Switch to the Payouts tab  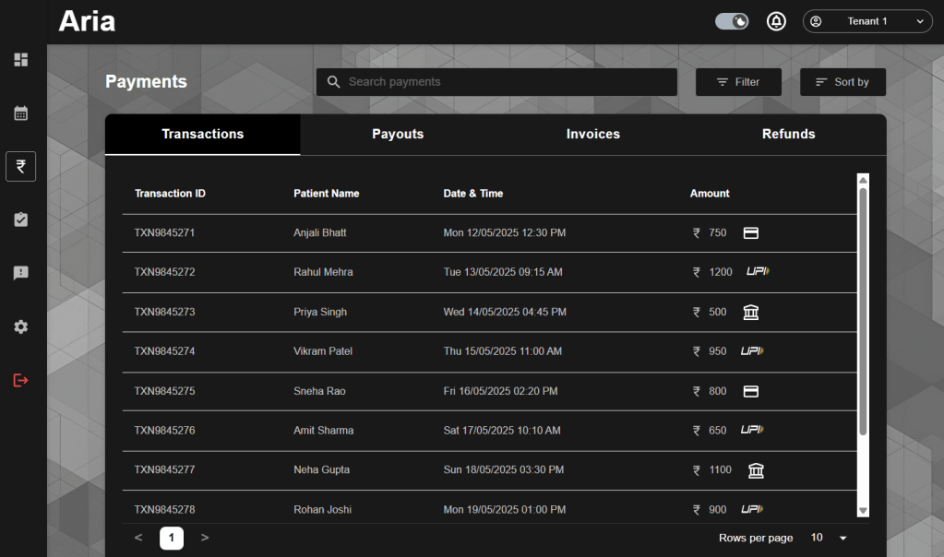click(398, 135)
